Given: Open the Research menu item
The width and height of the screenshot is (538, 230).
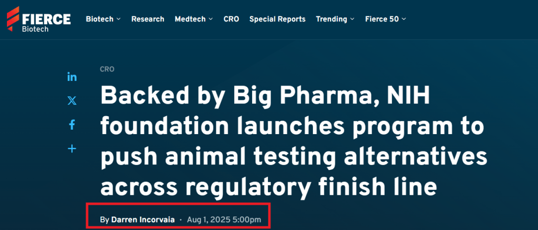Looking at the screenshot, I should 147,19.
